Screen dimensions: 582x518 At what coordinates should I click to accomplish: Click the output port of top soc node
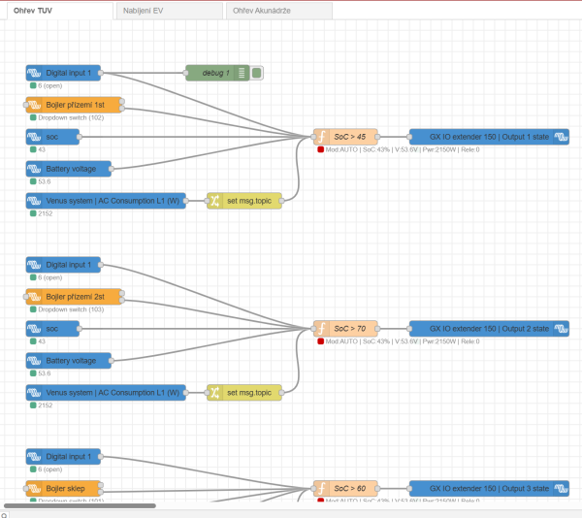(80, 137)
